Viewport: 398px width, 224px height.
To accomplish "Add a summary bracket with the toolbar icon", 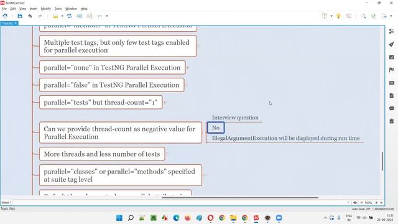I will click(x=90, y=16).
